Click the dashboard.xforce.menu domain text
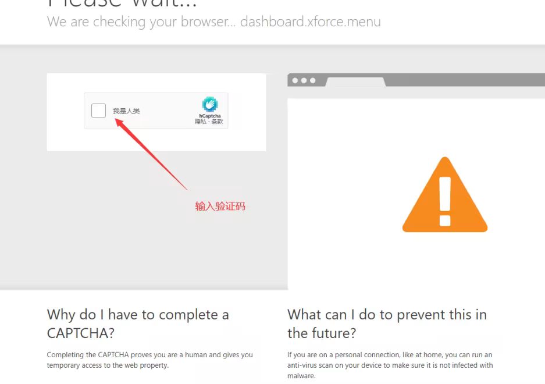Viewport: 545px width, 384px height. (311, 22)
